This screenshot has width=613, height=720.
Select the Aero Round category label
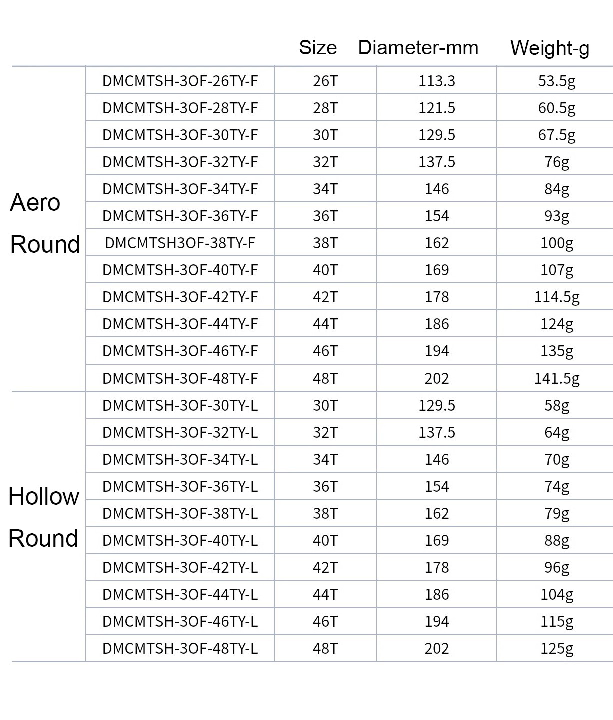coord(45,223)
